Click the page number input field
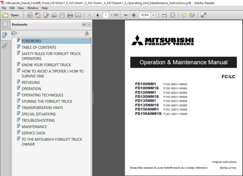The height and width of the screenshot is (176, 243). 106,15
